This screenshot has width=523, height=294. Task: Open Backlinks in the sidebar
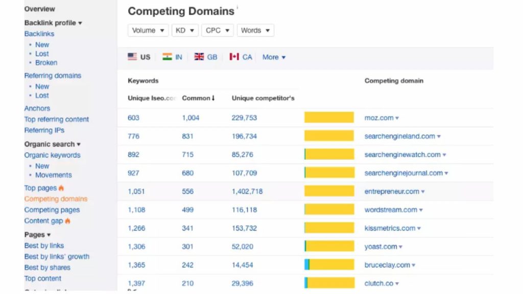(39, 34)
